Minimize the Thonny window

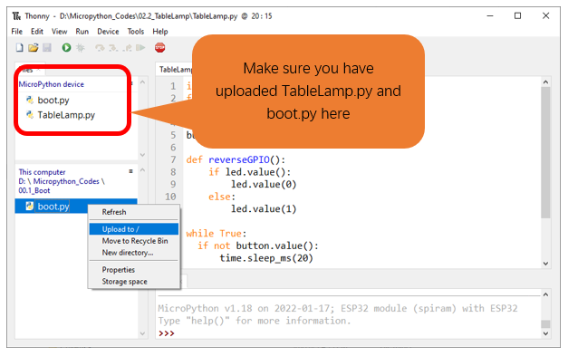490,16
